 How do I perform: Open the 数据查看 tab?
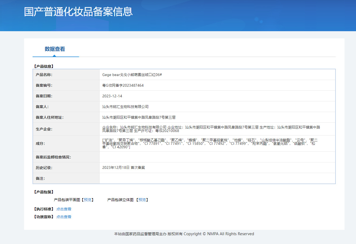pyautogui.click(x=55, y=49)
